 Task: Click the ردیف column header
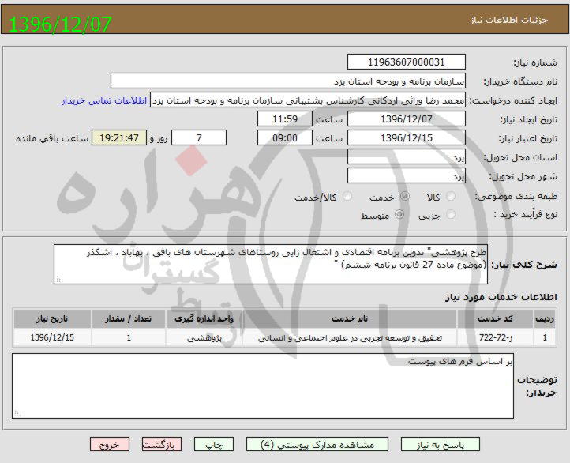pyautogui.click(x=544, y=319)
